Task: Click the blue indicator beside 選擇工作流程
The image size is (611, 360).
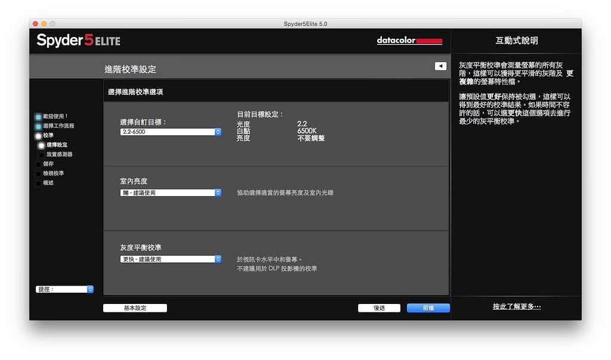Action: 38,126
